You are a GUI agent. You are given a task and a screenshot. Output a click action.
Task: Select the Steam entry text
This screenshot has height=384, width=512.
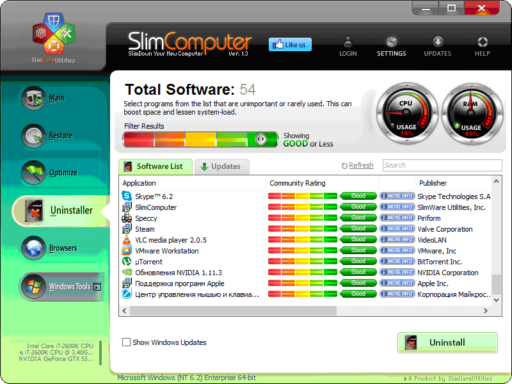pos(145,229)
